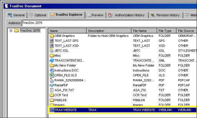Viewport: 197px width, 118px height.
Task: Click the My New Folder icon
Action: pos(52,65)
